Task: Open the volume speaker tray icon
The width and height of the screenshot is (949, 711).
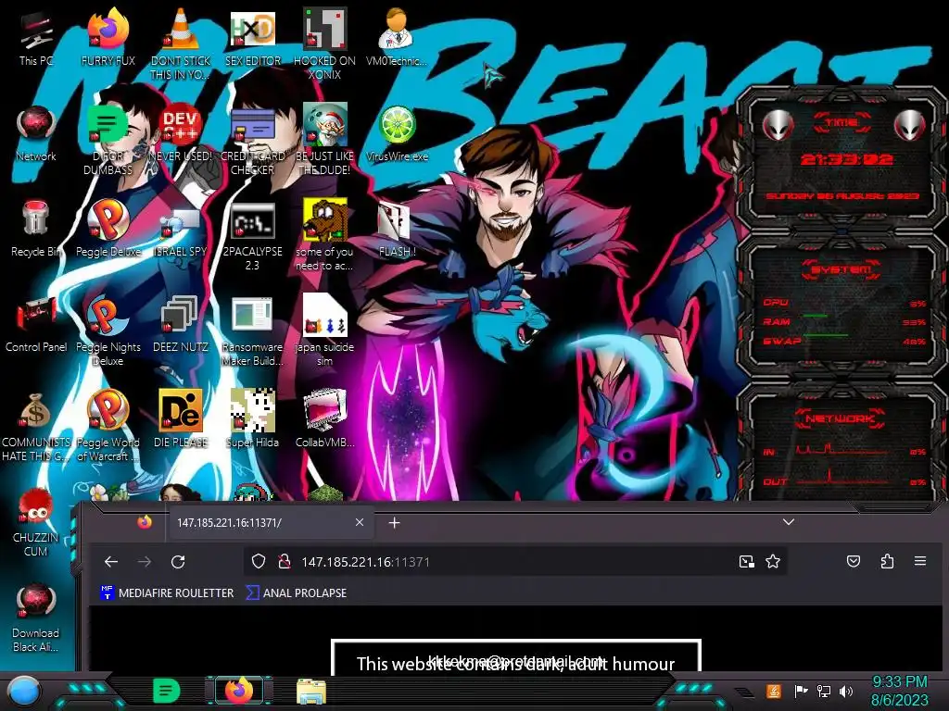Action: 845,691
